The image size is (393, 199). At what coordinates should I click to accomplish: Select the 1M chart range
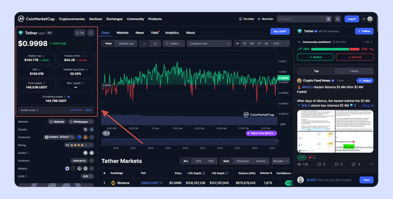tap(252, 44)
